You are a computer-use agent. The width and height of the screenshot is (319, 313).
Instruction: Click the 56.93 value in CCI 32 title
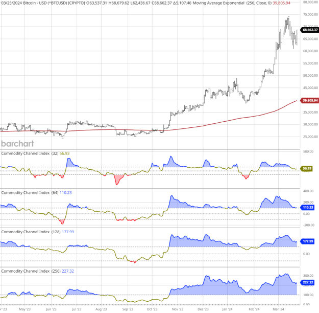pos(64,153)
